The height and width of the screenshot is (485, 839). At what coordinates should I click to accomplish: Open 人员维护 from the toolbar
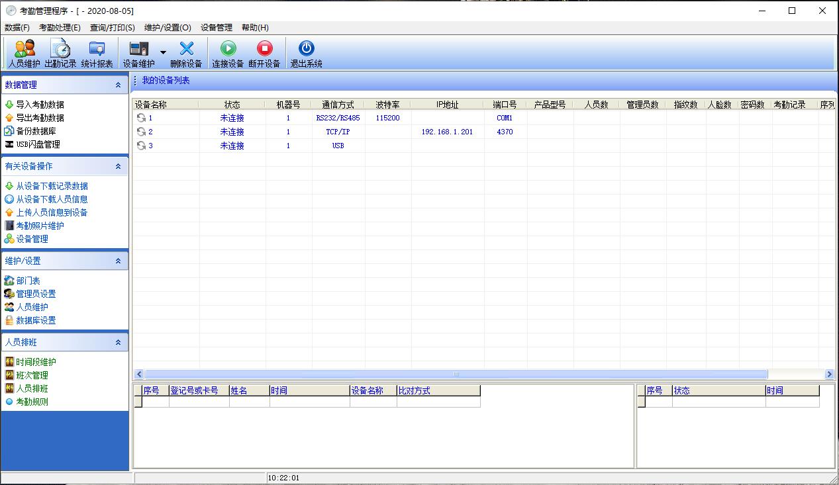(25, 53)
